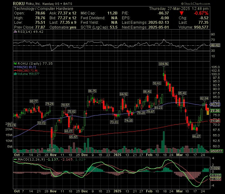Click the StockCharts.com watermark link
The width and height of the screenshot is (225, 194).
click(195, 4)
